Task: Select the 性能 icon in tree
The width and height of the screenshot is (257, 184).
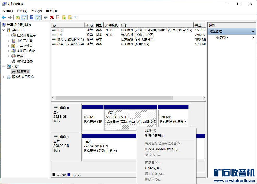Action: point(14,56)
